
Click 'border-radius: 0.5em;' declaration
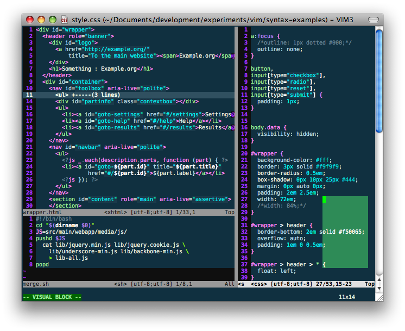(291, 173)
